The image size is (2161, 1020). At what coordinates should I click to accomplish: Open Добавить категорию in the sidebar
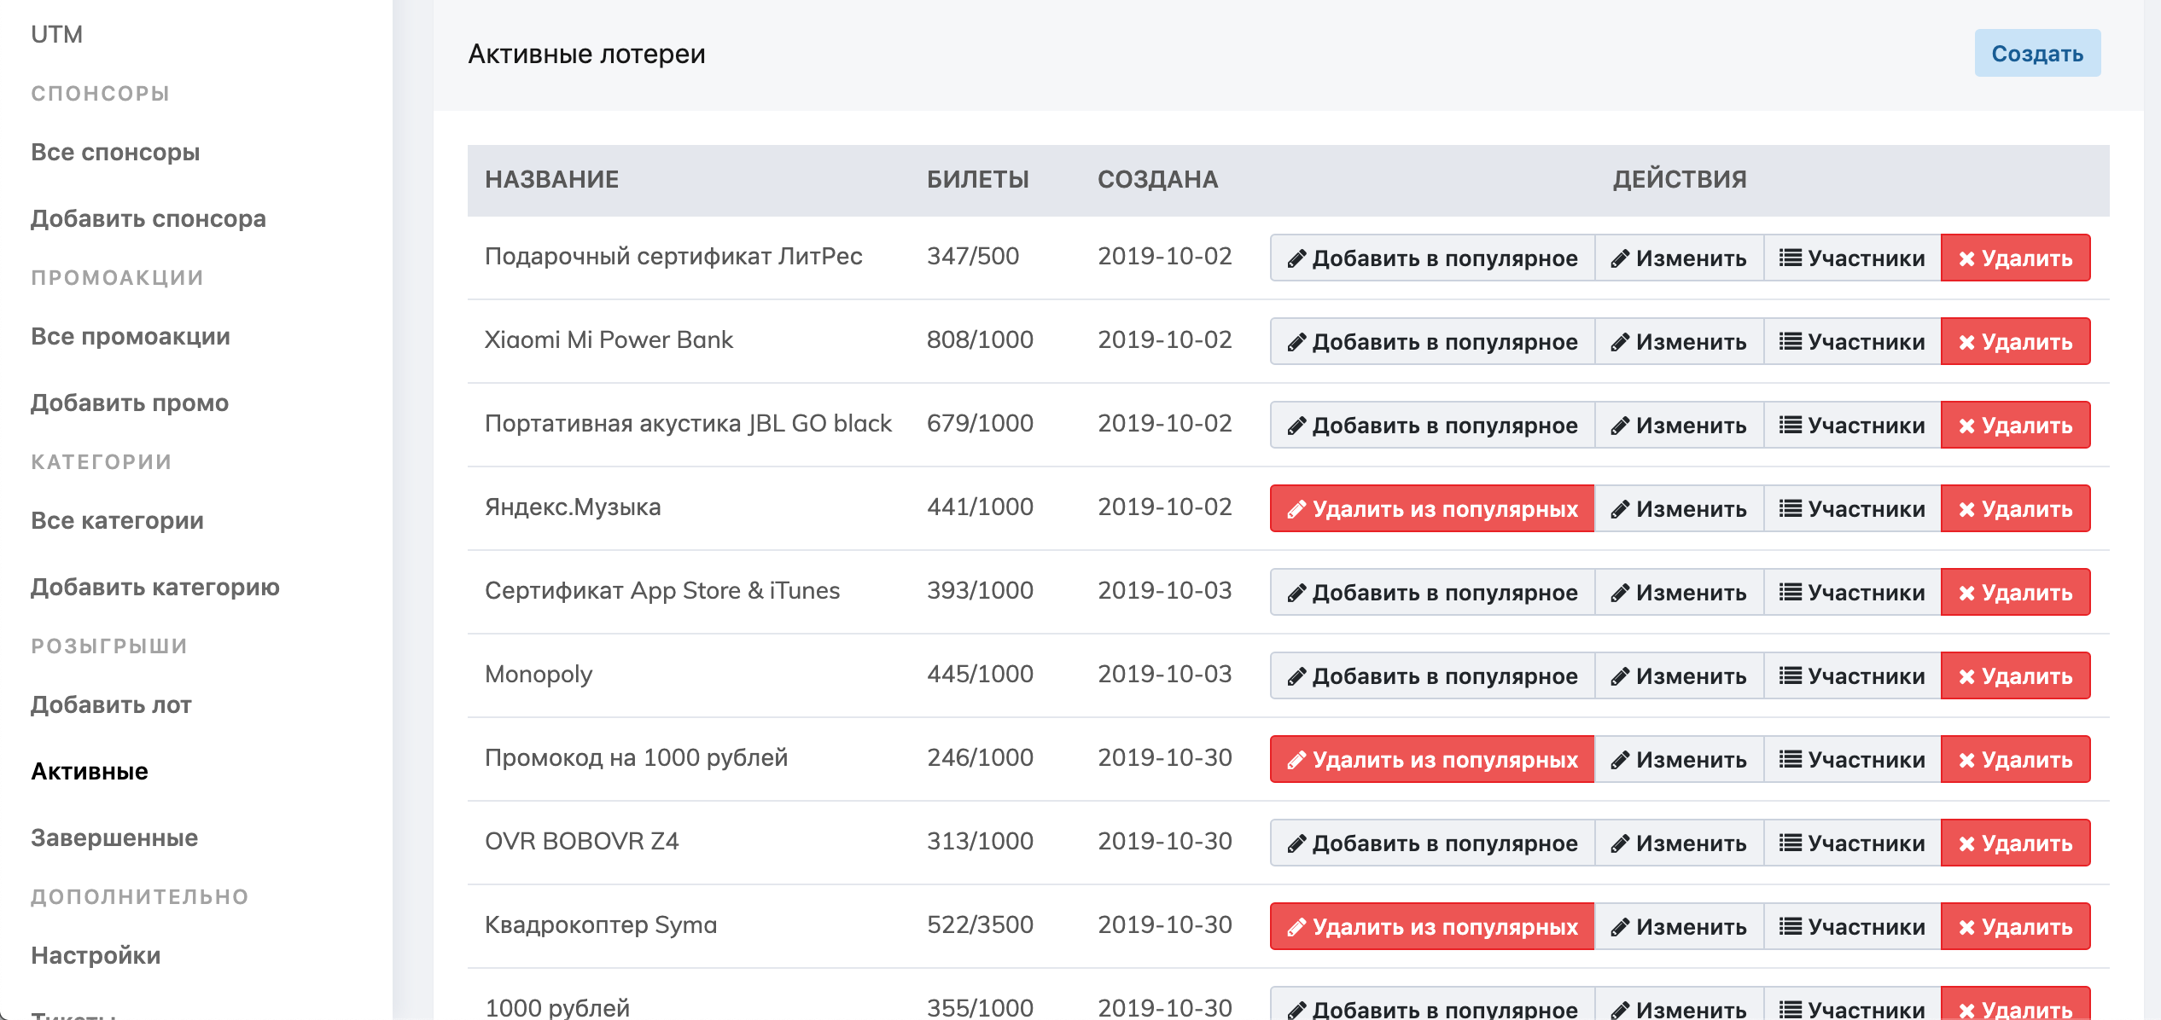click(155, 588)
